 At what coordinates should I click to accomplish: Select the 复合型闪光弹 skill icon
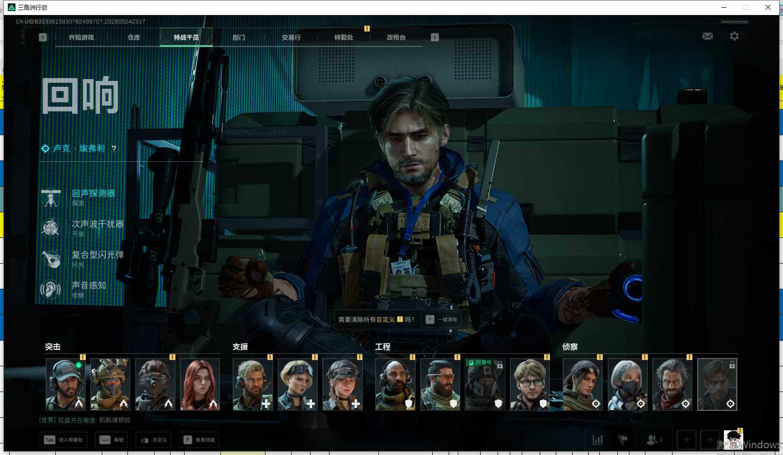pyautogui.click(x=50, y=259)
